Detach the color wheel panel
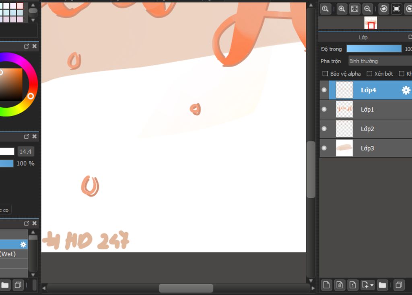Viewport: 412px width, 295px height. click(x=27, y=46)
